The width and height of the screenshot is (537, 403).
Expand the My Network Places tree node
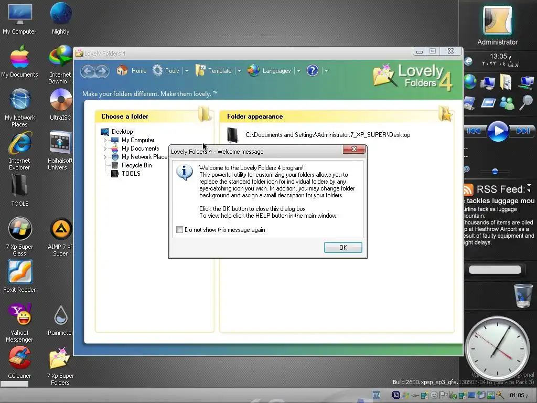[105, 157]
